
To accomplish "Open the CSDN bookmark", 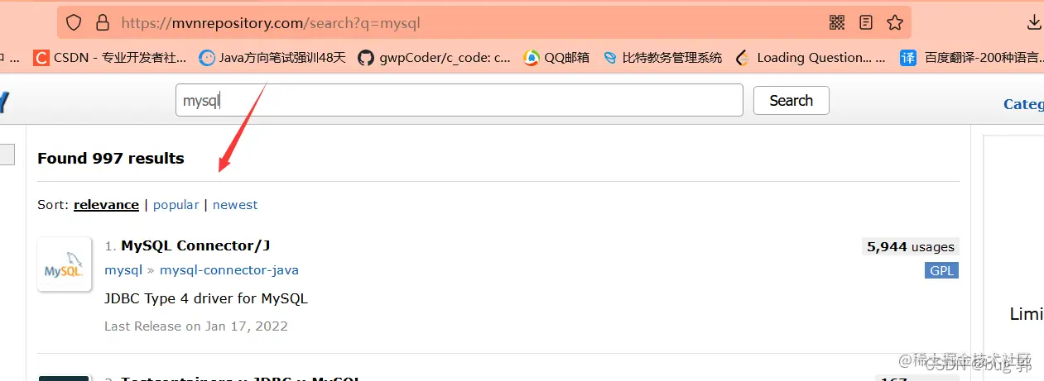I will pos(109,58).
